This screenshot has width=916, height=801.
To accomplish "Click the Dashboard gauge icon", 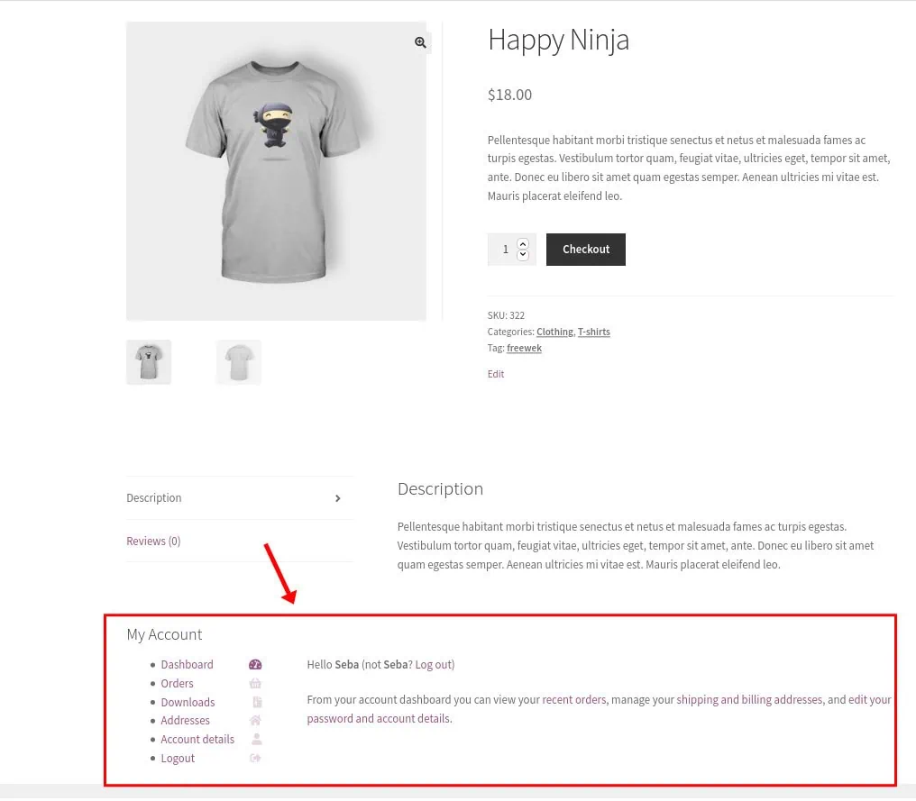I will [x=255, y=664].
